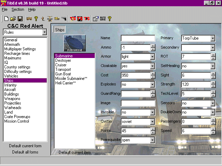The width and height of the screenshot is (222, 166).
Task: Open the Sensors dropdown
Action: (213, 103)
